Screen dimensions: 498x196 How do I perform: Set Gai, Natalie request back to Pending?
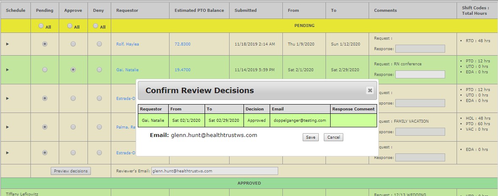point(45,70)
